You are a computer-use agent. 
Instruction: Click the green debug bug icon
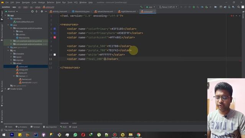194,7
